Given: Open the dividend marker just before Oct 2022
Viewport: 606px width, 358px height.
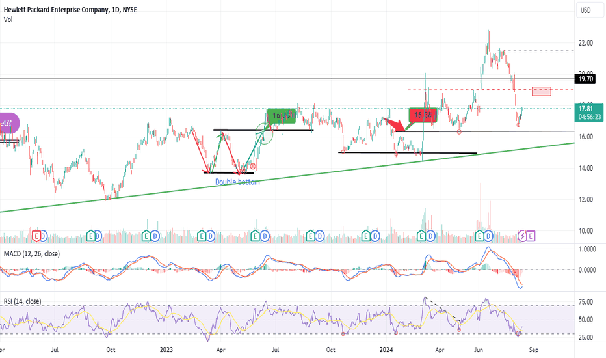Looking at the screenshot, I should coord(98,236).
